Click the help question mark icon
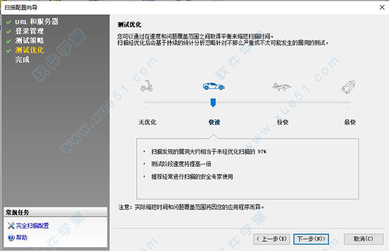389x251 pixels. pyautogui.click(x=11, y=237)
